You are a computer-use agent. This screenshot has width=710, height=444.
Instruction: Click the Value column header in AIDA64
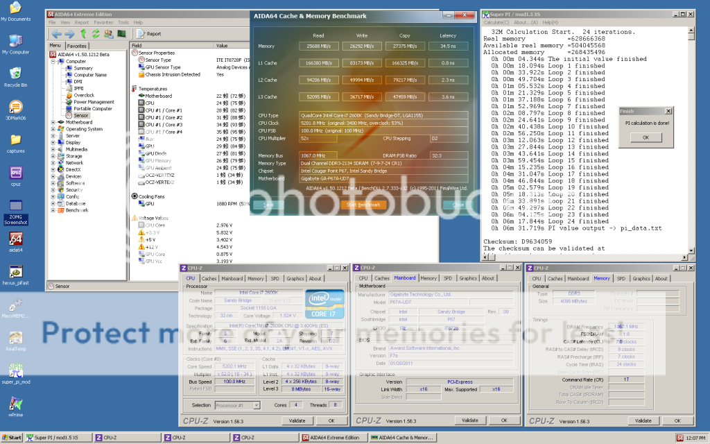tap(232, 46)
